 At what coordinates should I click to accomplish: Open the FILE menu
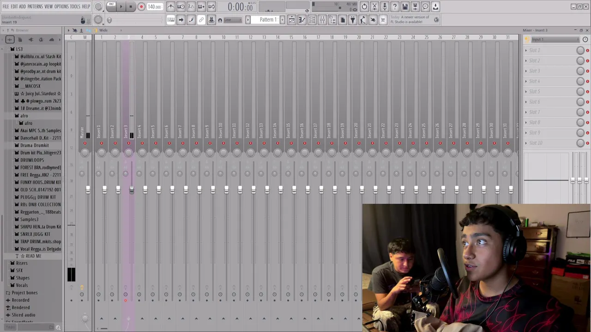click(x=6, y=6)
